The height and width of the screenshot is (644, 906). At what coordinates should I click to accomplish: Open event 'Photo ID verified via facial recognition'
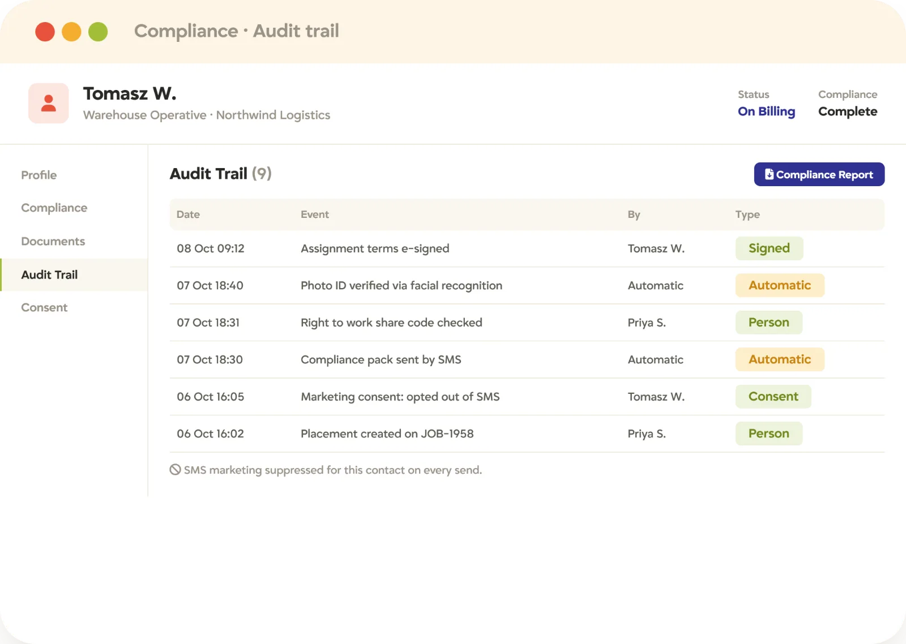coord(401,285)
